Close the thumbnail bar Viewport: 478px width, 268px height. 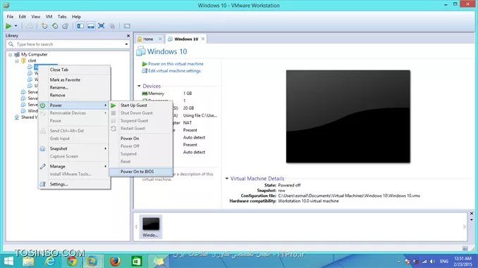coord(471,214)
